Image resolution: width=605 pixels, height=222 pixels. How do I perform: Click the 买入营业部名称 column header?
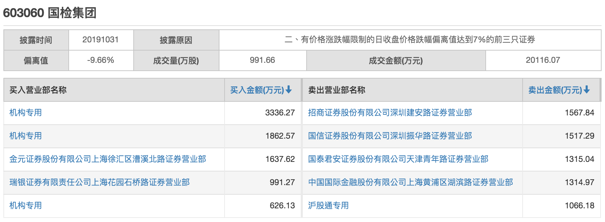(114, 90)
